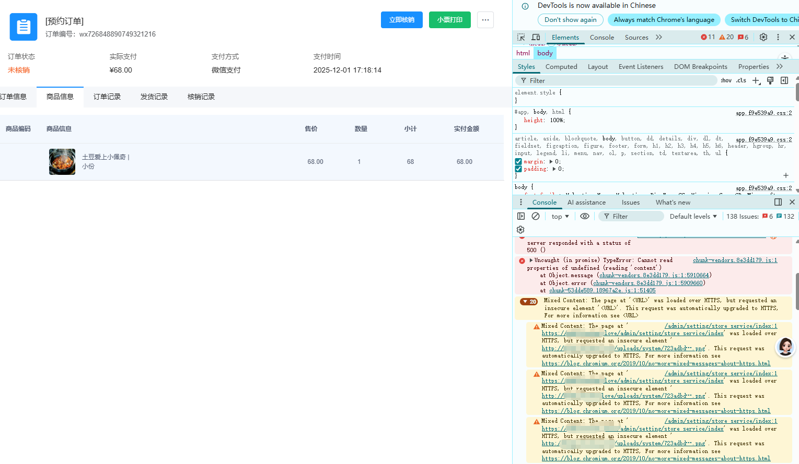The width and height of the screenshot is (799, 464).
Task: Expand the Uncaught TypeError message
Action: [531, 260]
